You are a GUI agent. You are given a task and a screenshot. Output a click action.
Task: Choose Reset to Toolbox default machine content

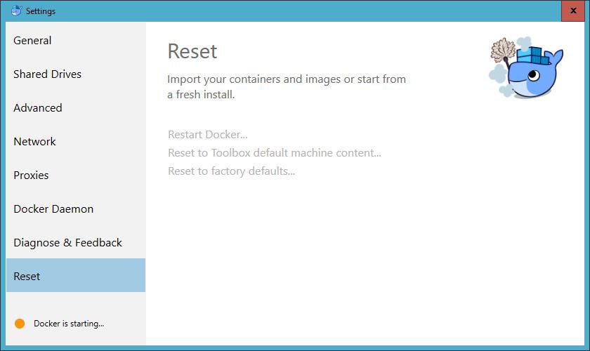point(274,153)
